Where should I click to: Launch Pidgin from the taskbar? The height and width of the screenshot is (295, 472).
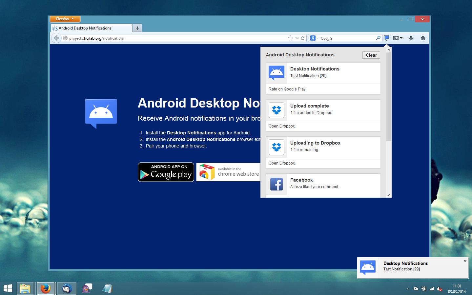(x=87, y=288)
